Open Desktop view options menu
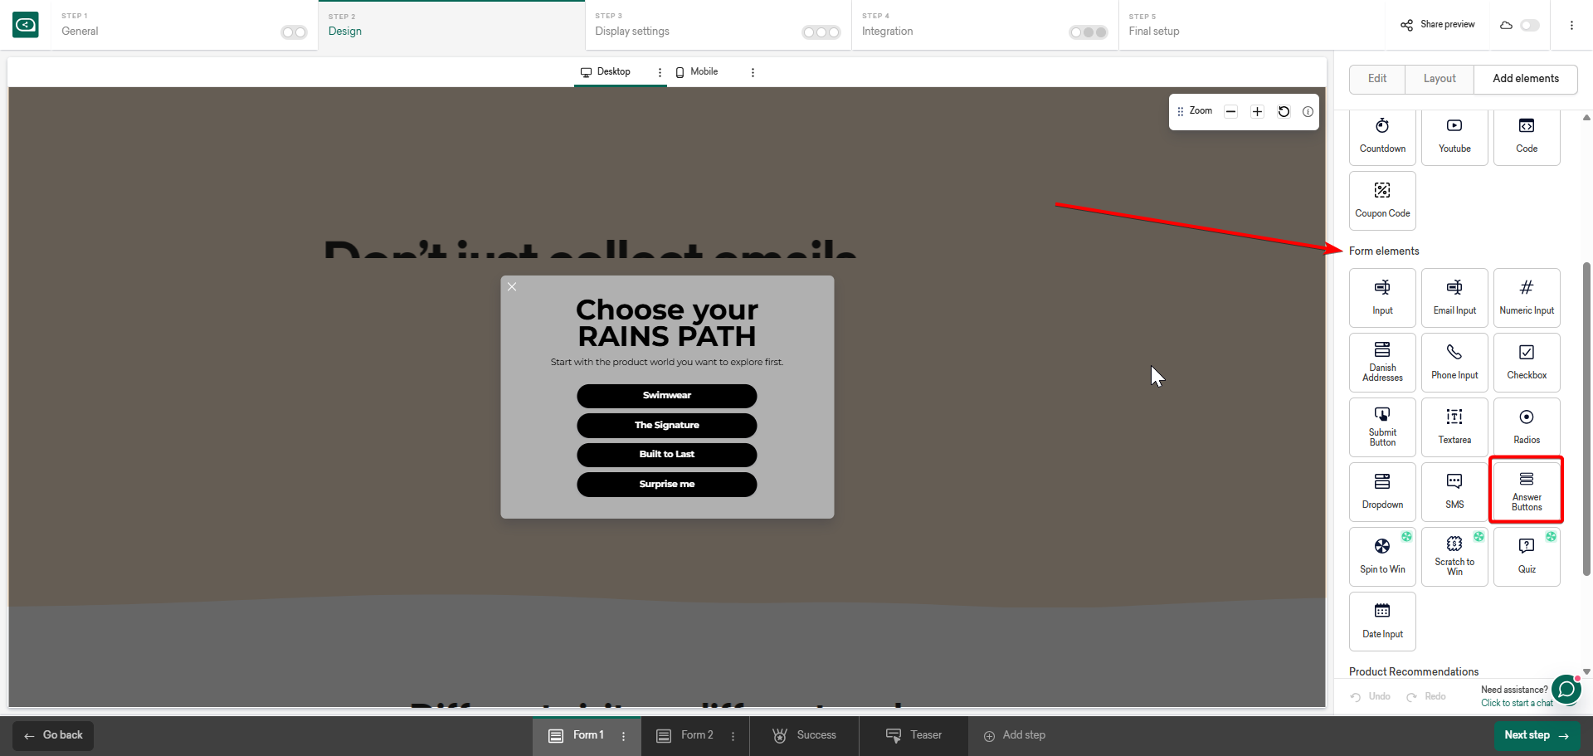This screenshot has height=756, width=1593. (x=660, y=72)
